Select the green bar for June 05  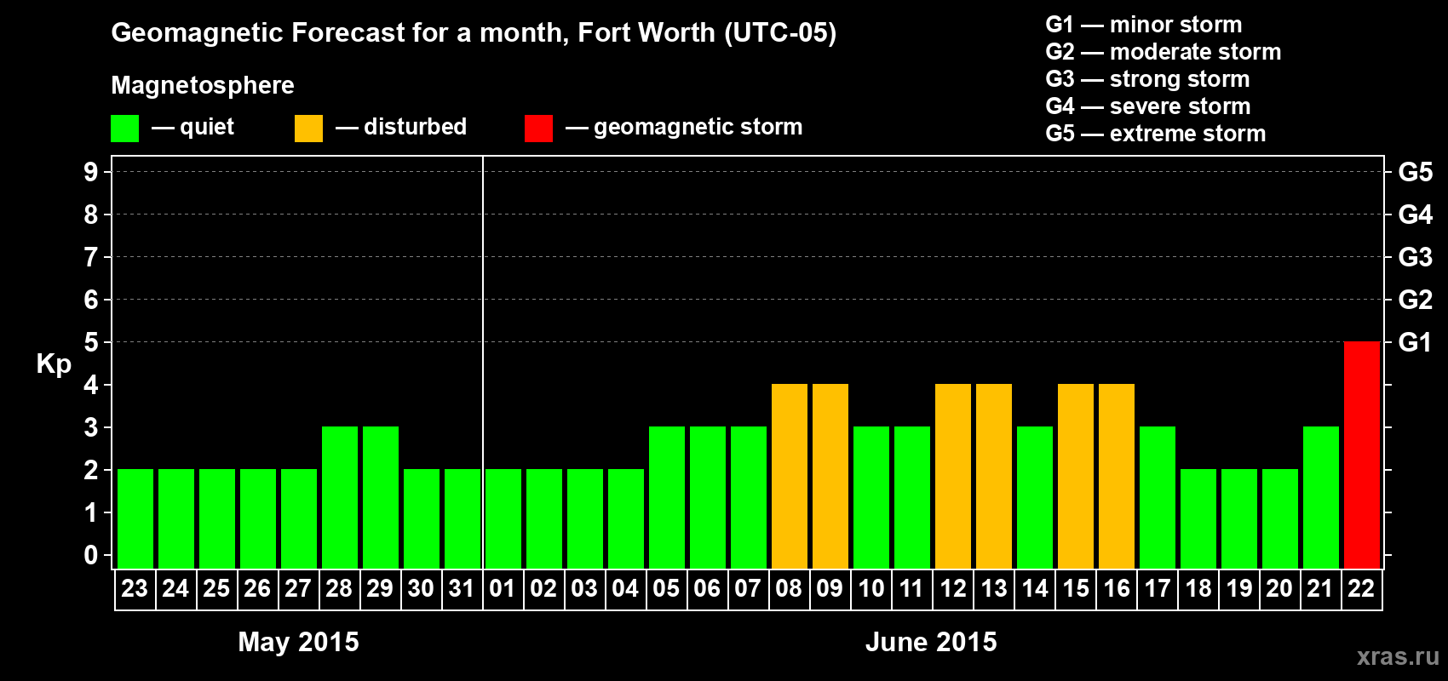pos(667,497)
